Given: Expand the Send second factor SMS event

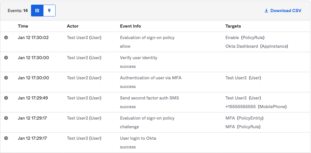Looking at the screenshot, I should point(6,98).
